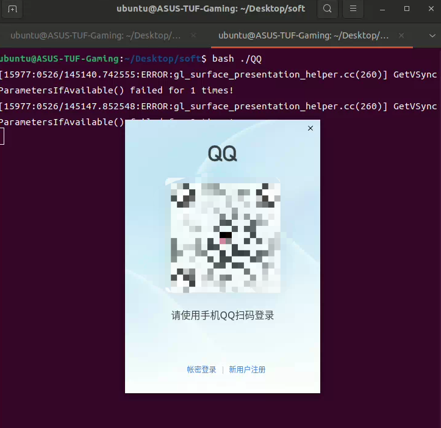Open 新用户注册 new user registration link
Screen dimensions: 441x428
pyautogui.click(x=247, y=369)
